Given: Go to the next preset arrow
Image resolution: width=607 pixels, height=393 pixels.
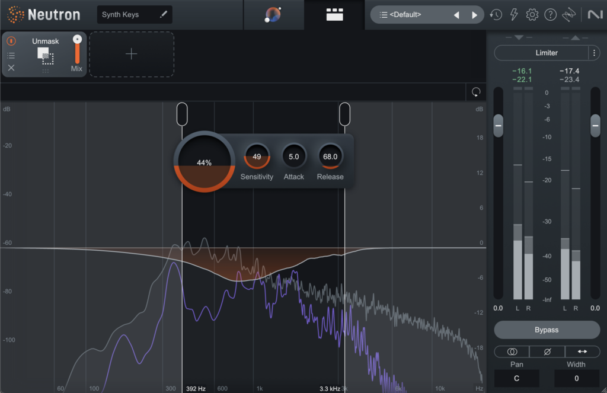Looking at the screenshot, I should click(474, 15).
